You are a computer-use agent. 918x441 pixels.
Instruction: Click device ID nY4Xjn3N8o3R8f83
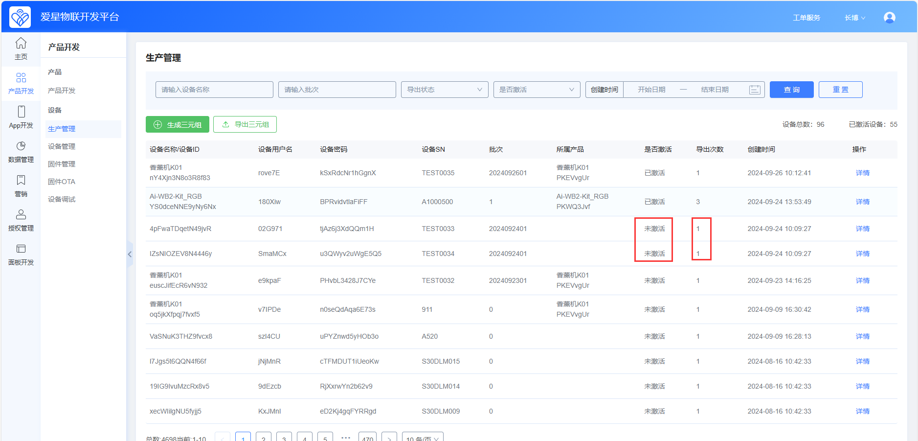pos(180,178)
